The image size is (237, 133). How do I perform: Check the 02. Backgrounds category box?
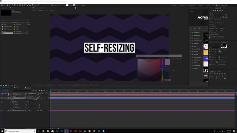point(190,35)
